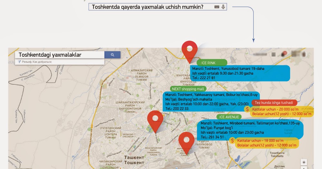The height and width of the screenshot is (169, 322).
Task: Click the microphone voice search icon
Action: 223,7
